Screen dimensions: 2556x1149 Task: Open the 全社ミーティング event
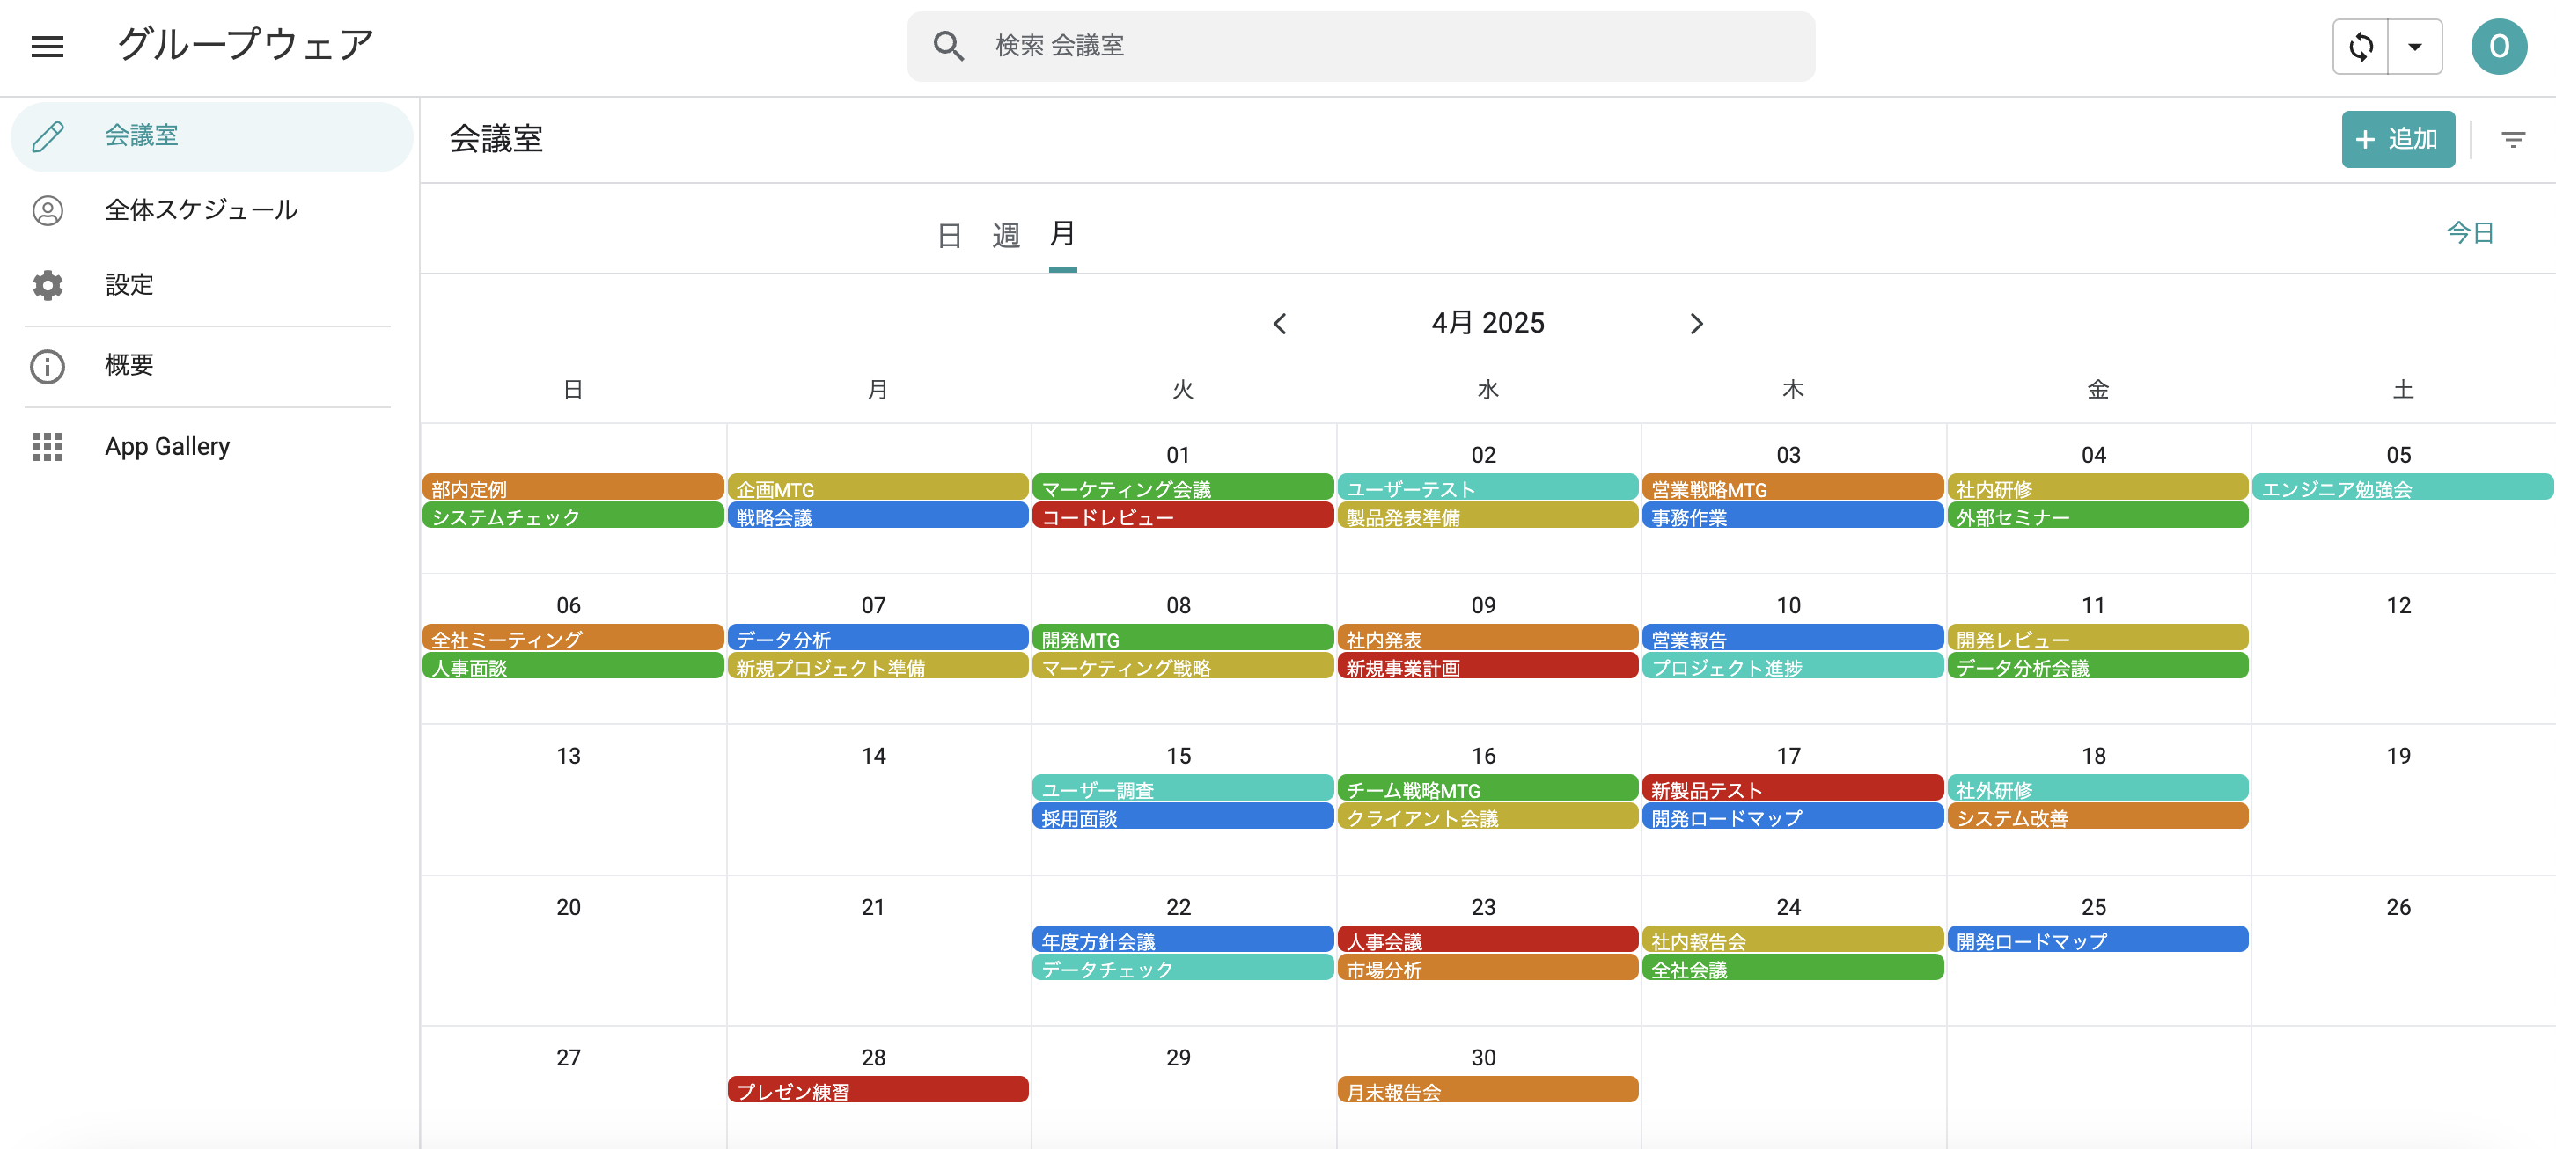[572, 639]
